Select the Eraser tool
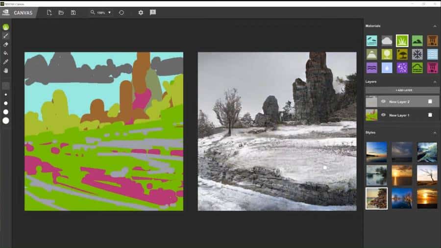This screenshot has height=248, width=441. (x=6, y=44)
